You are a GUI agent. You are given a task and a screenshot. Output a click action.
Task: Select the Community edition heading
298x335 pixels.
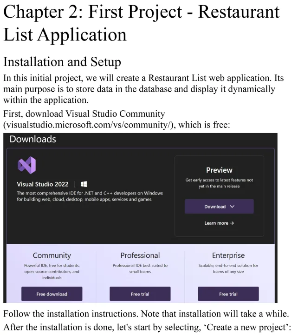(x=52, y=255)
